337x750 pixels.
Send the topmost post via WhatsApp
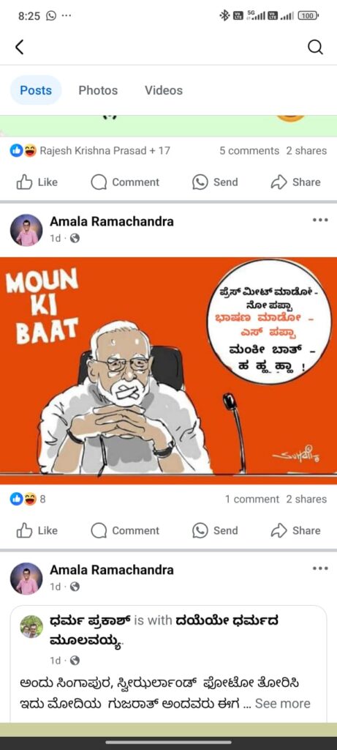[215, 182]
